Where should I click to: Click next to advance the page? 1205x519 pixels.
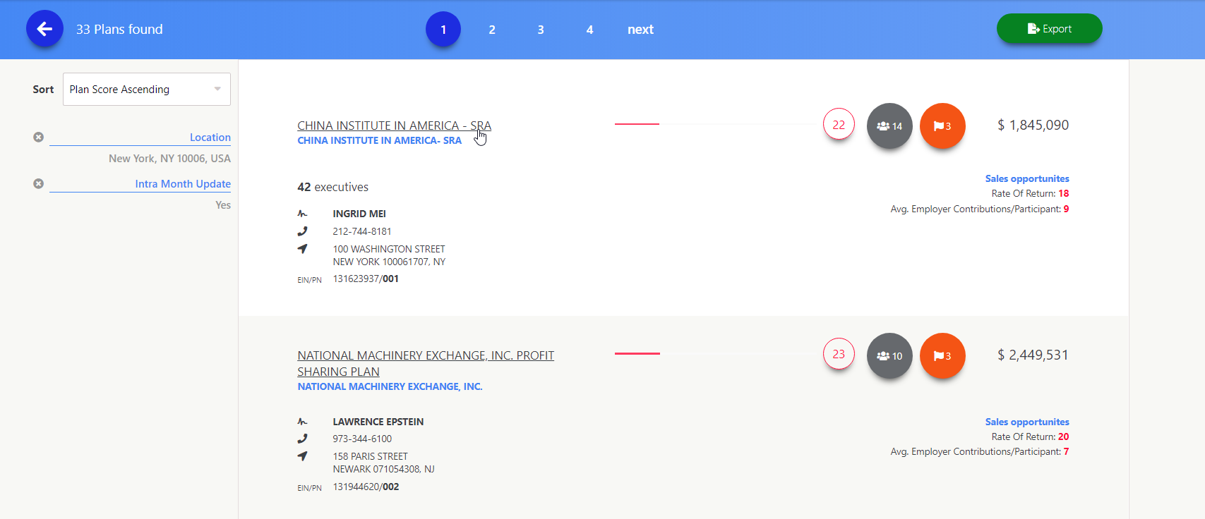(640, 30)
